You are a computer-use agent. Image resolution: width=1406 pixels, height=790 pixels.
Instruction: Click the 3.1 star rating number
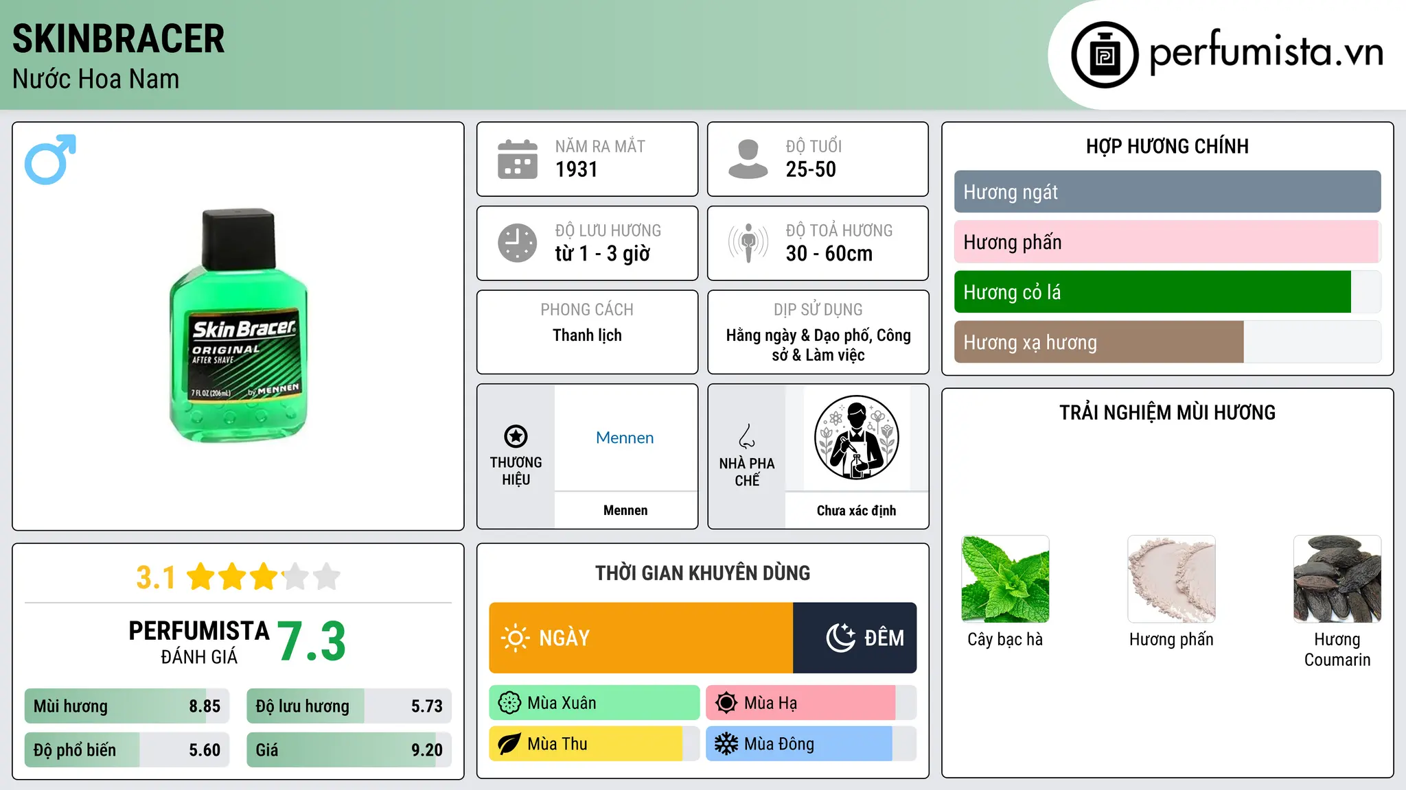point(156,577)
